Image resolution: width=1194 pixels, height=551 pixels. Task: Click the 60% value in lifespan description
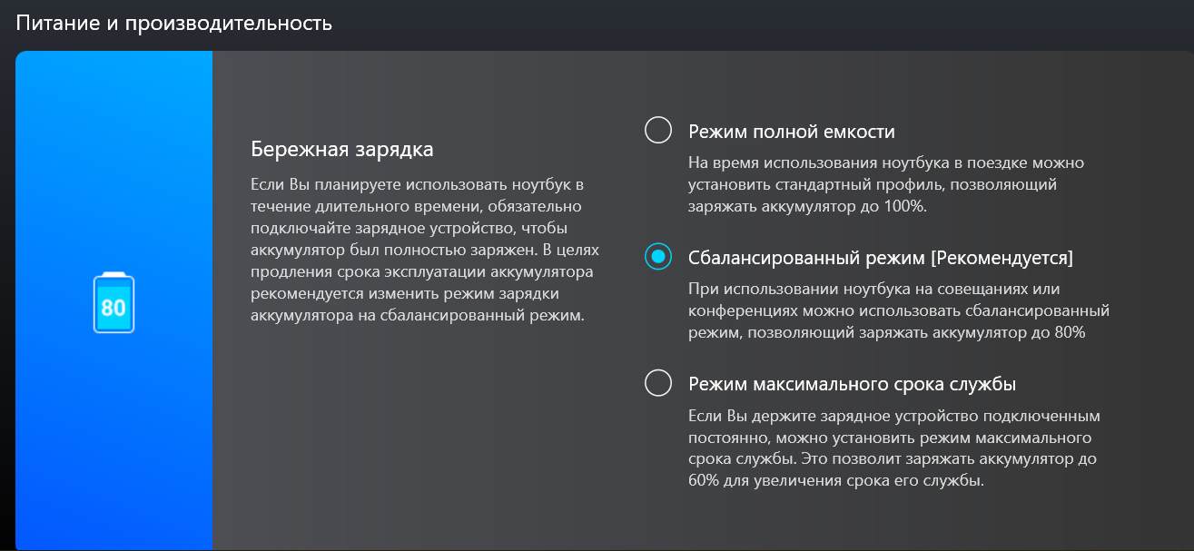[x=703, y=481]
